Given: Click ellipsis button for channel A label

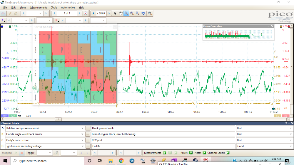Looking at the screenshot, I should tap(88, 128).
